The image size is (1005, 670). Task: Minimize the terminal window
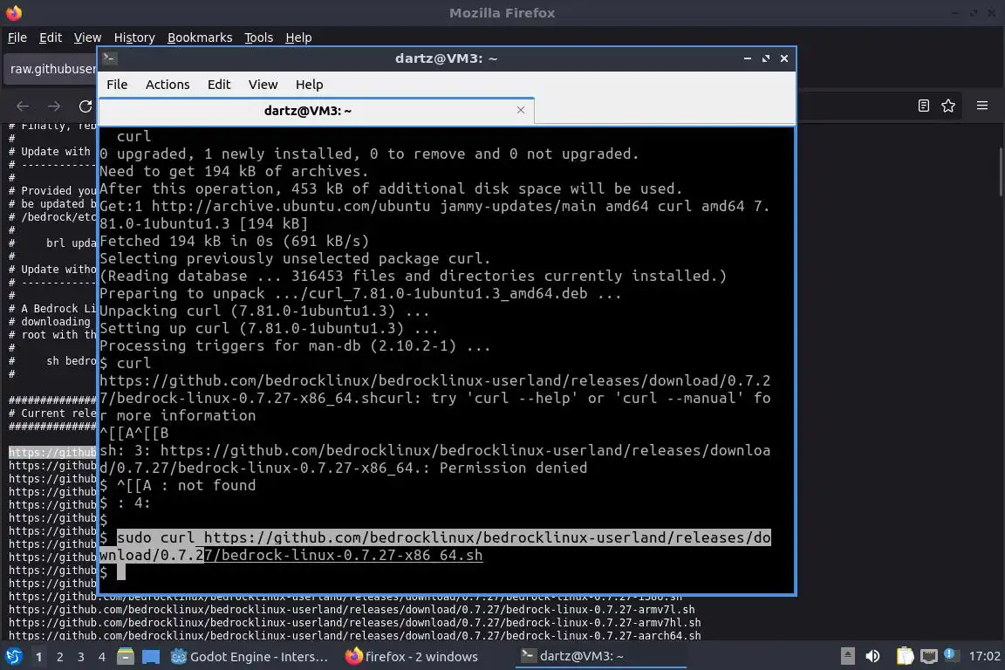tap(748, 58)
